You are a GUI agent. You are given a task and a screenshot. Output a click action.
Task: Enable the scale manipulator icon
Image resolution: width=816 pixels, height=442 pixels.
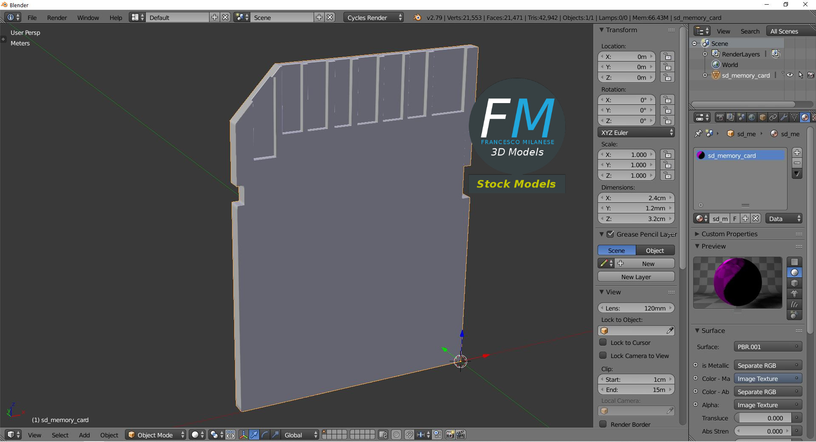(x=275, y=435)
